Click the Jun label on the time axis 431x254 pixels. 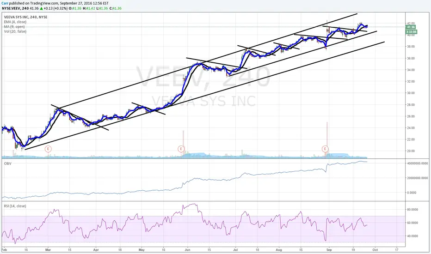pos(187,250)
